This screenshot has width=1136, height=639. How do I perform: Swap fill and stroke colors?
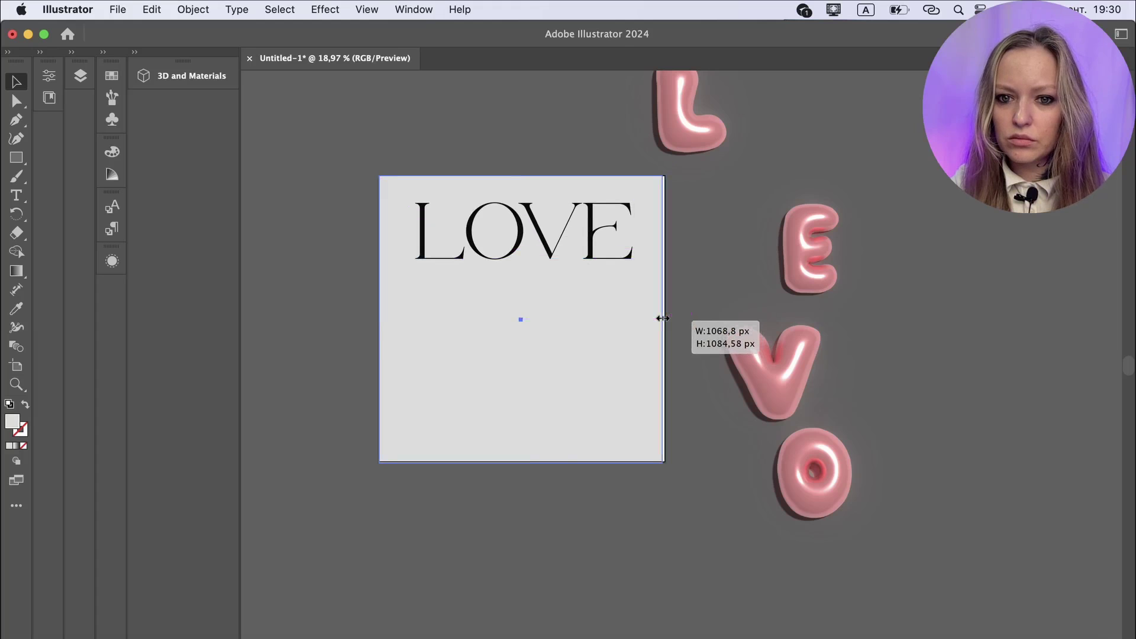25,404
